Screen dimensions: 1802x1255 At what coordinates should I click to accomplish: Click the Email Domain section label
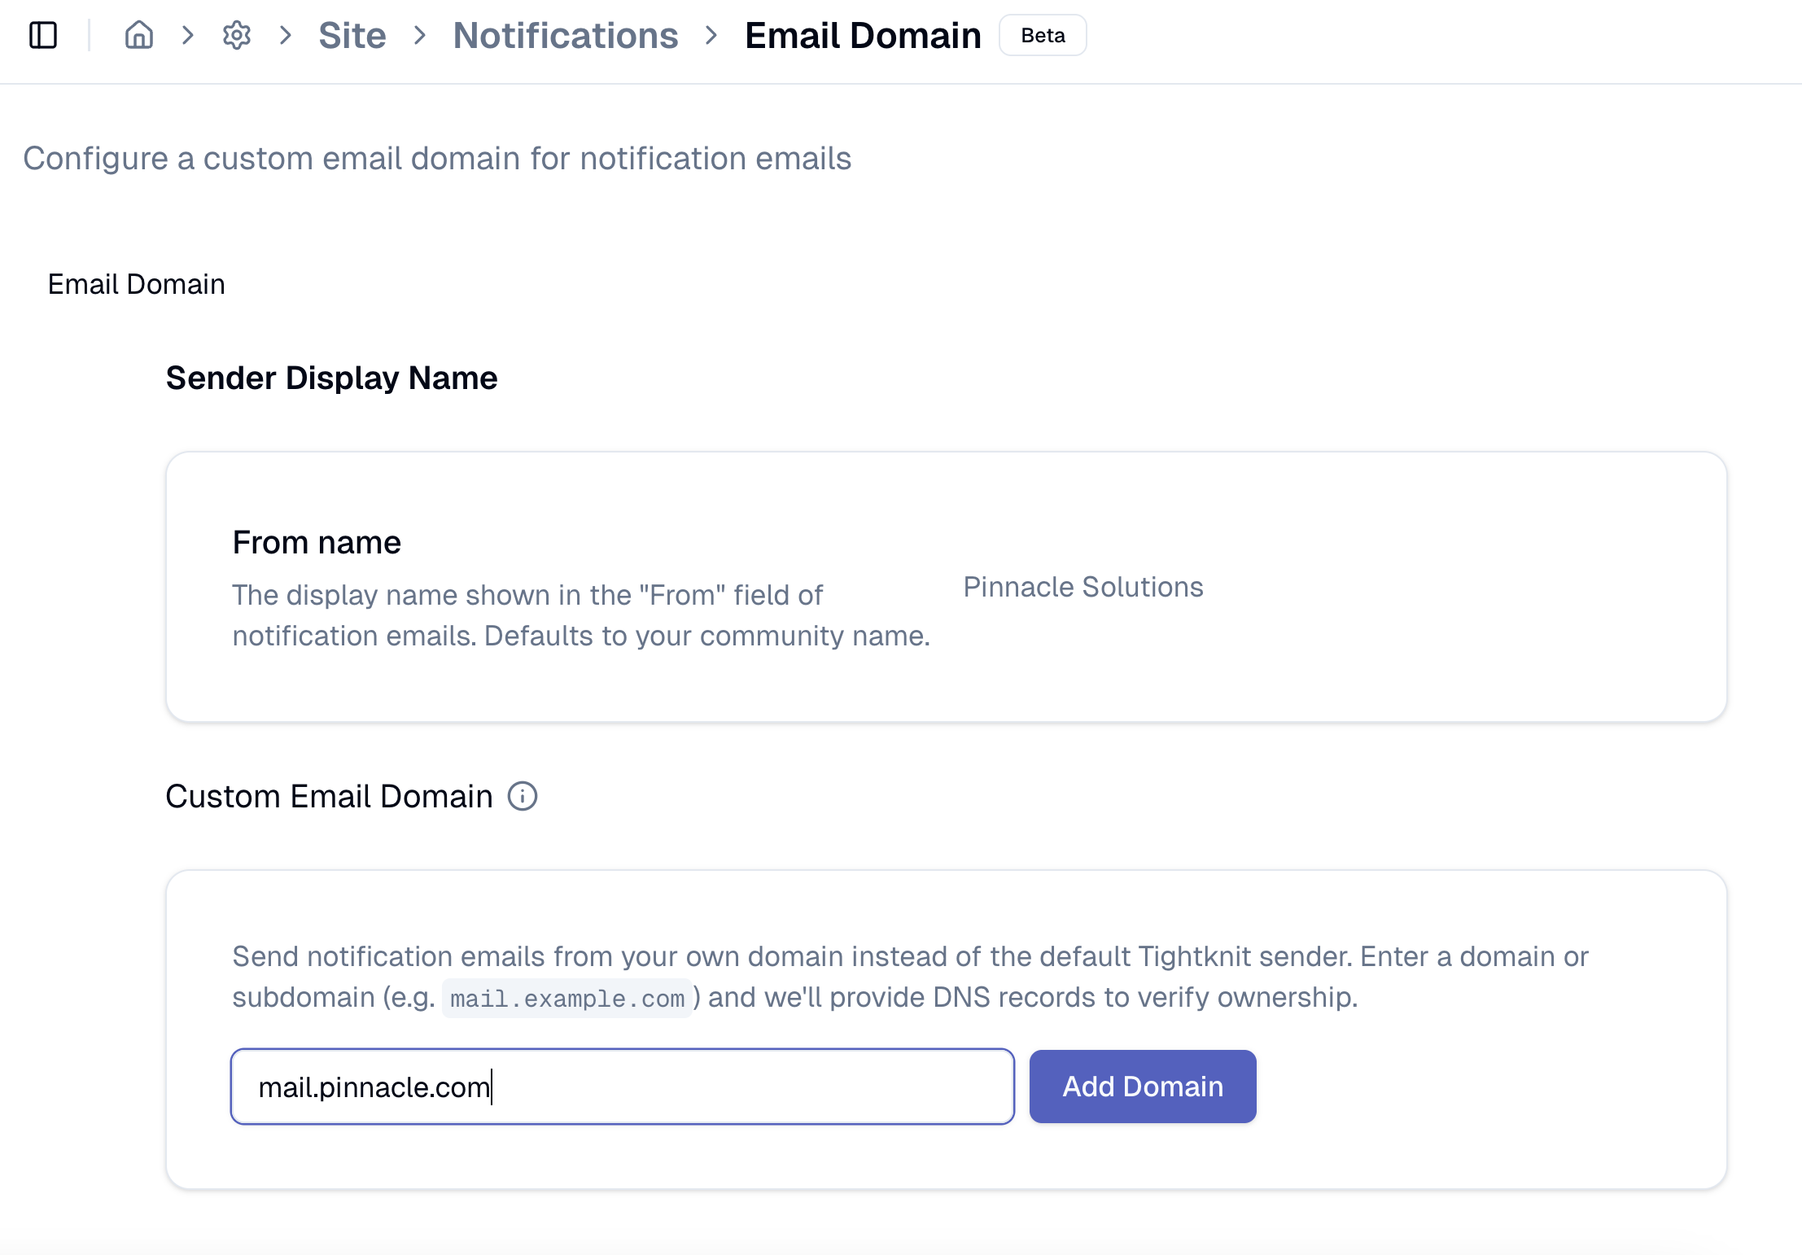[136, 284]
